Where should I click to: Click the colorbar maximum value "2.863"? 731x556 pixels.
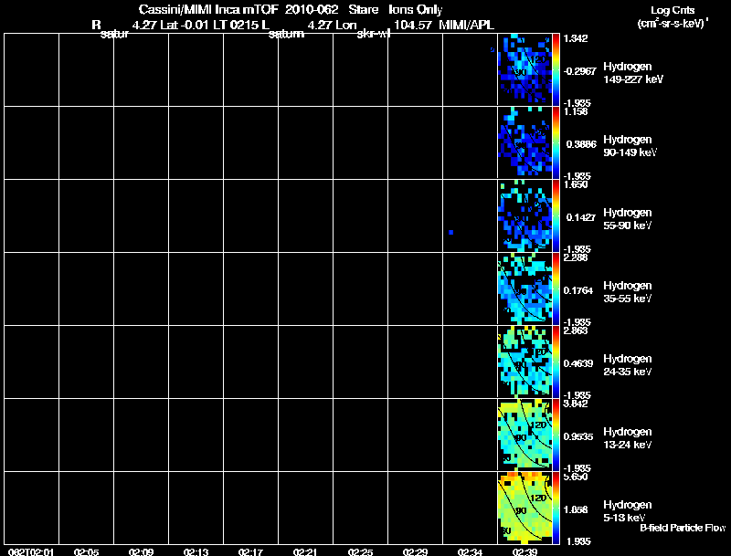[x=576, y=330]
